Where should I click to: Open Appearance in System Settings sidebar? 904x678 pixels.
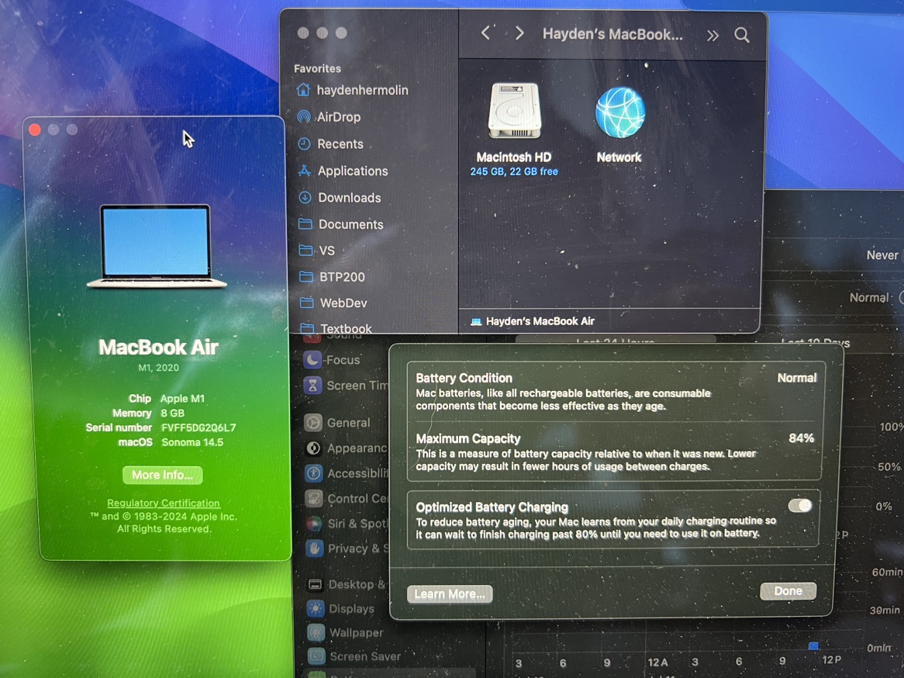[346, 448]
